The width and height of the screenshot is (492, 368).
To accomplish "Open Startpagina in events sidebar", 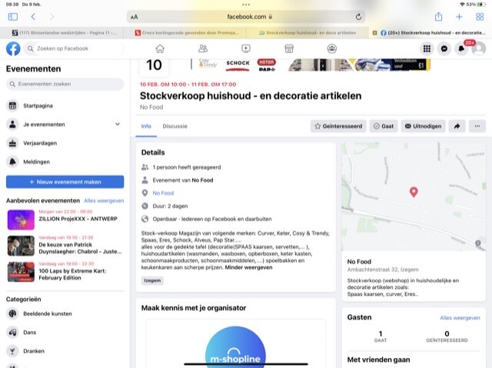I will click(65, 105).
